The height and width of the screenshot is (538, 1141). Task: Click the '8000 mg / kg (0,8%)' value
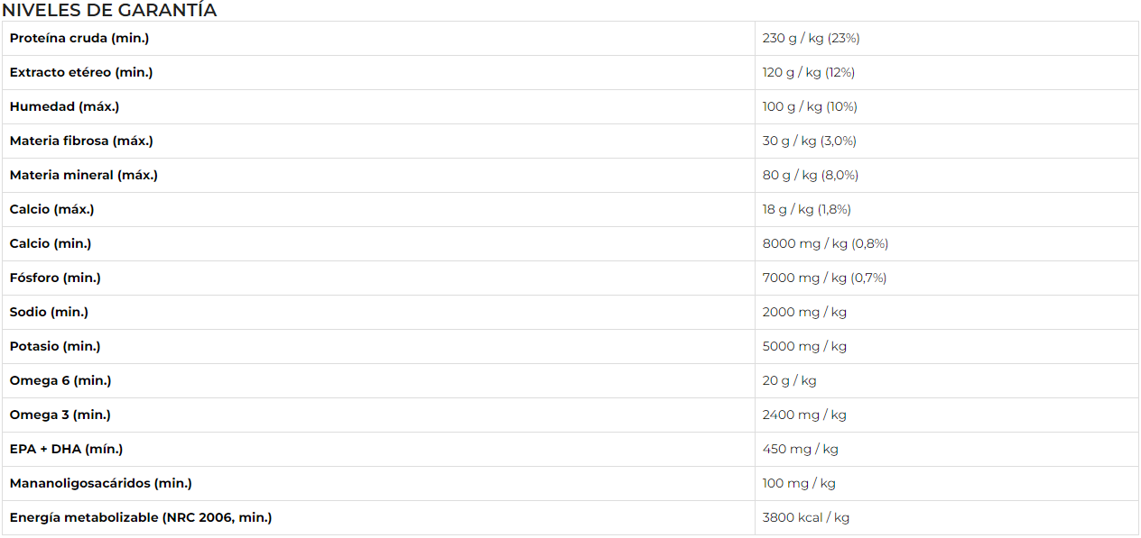(825, 243)
